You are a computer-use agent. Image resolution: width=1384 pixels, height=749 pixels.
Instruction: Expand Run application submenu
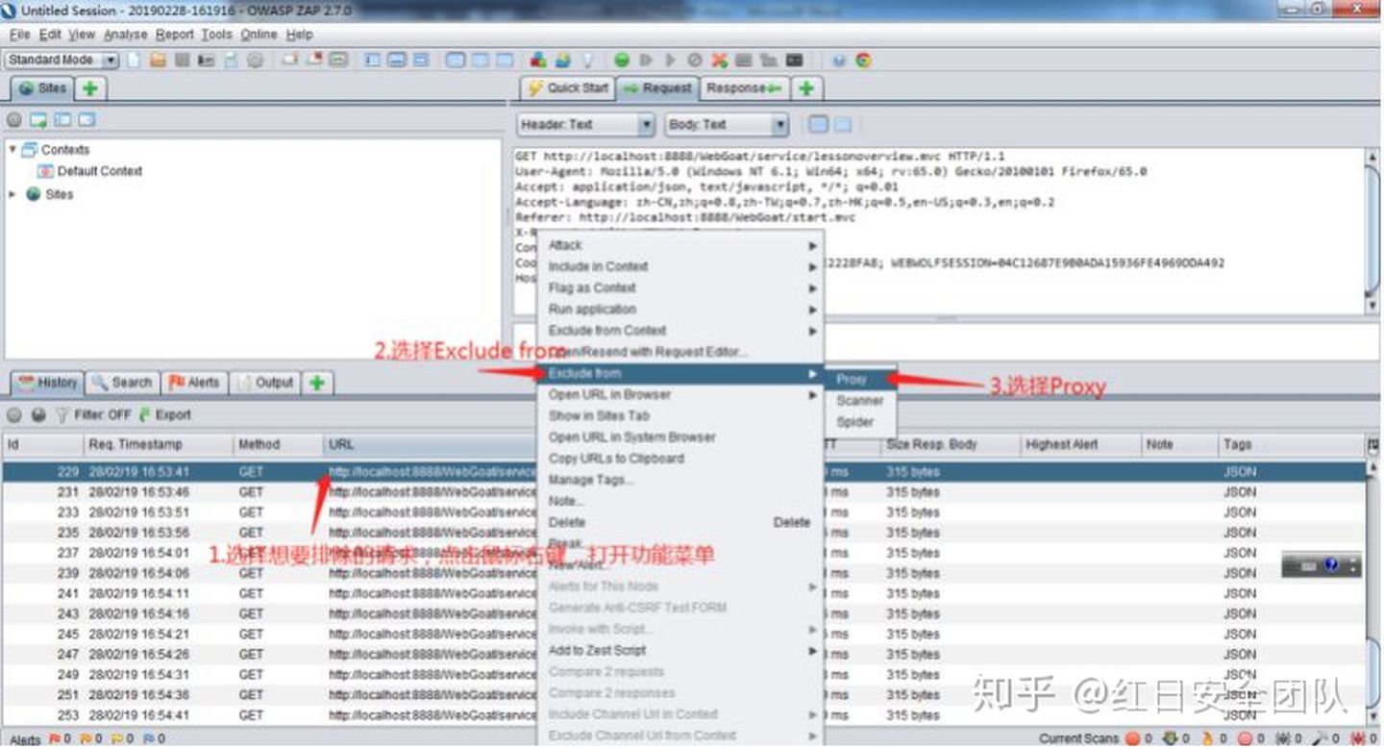click(680, 309)
